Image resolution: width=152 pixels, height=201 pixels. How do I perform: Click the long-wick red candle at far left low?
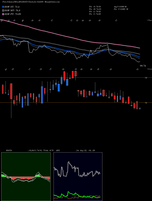point(11,100)
